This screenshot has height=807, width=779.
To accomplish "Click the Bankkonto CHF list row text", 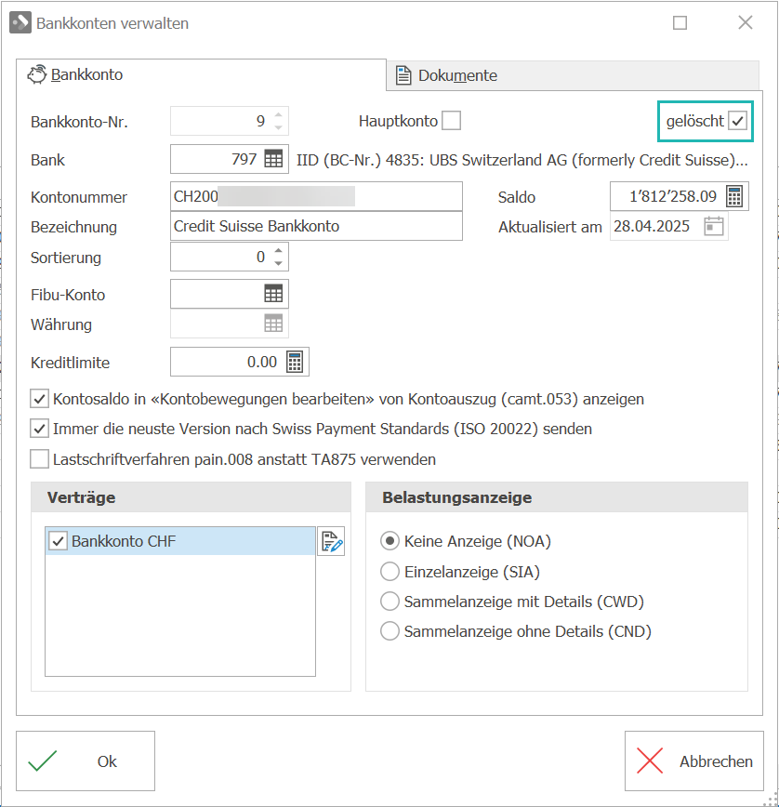I will click(124, 541).
